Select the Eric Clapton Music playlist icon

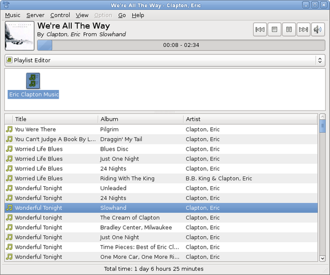pyautogui.click(x=33, y=81)
